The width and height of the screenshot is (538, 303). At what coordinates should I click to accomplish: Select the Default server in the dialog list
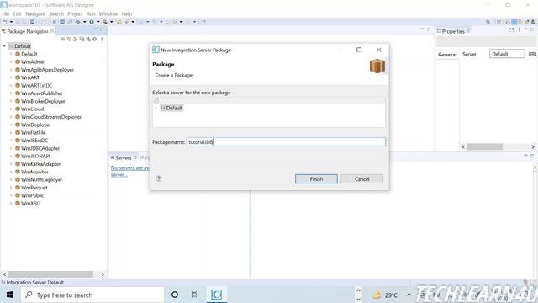coord(171,108)
